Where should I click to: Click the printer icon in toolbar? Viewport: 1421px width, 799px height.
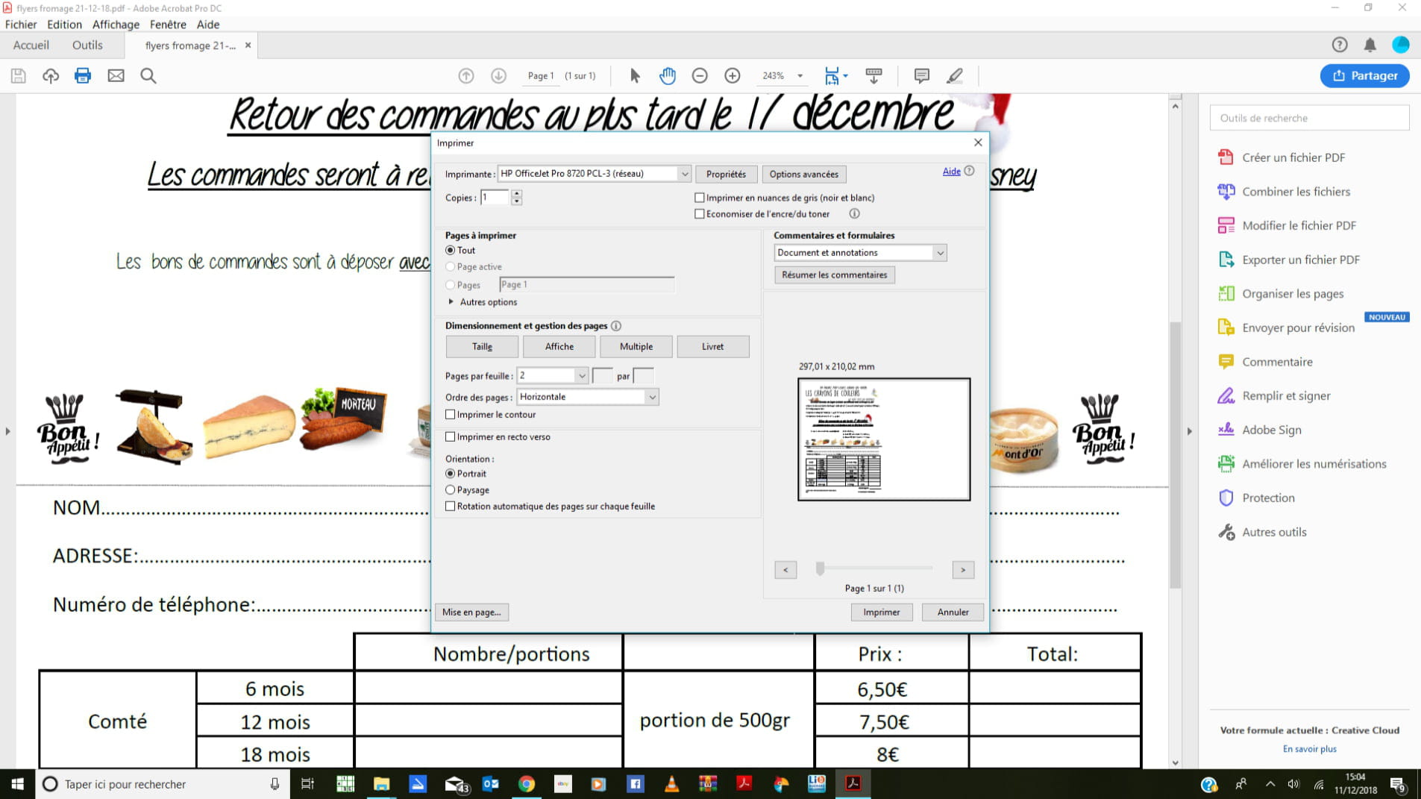pos(83,75)
